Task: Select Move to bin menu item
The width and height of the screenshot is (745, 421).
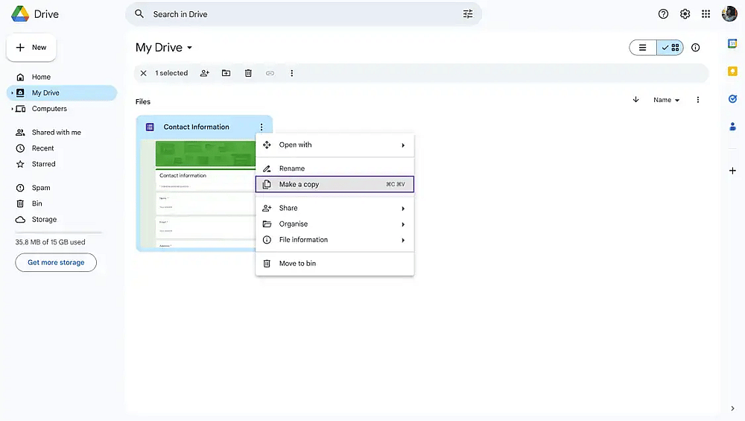Action: [335, 263]
